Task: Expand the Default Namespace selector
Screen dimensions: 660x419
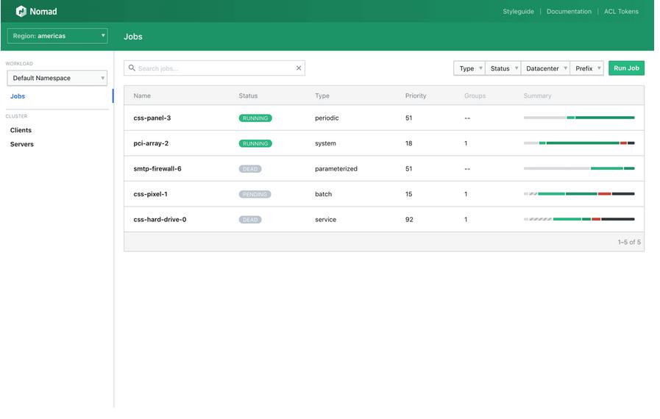Action: point(57,78)
